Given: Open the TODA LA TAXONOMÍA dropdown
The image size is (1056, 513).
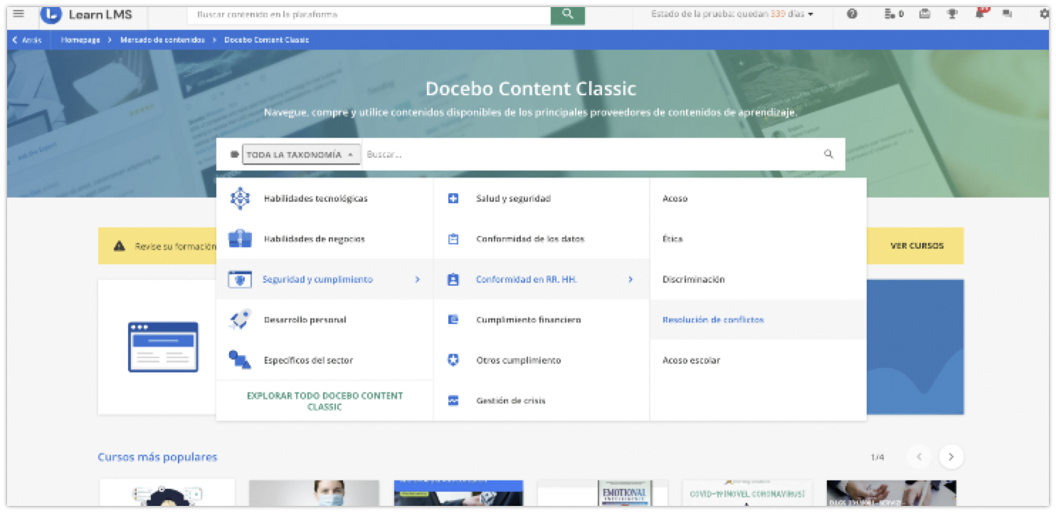Looking at the screenshot, I should coord(301,154).
